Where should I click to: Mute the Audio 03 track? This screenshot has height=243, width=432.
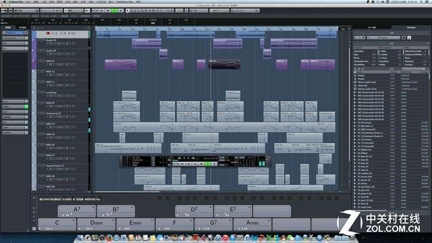click(x=40, y=51)
